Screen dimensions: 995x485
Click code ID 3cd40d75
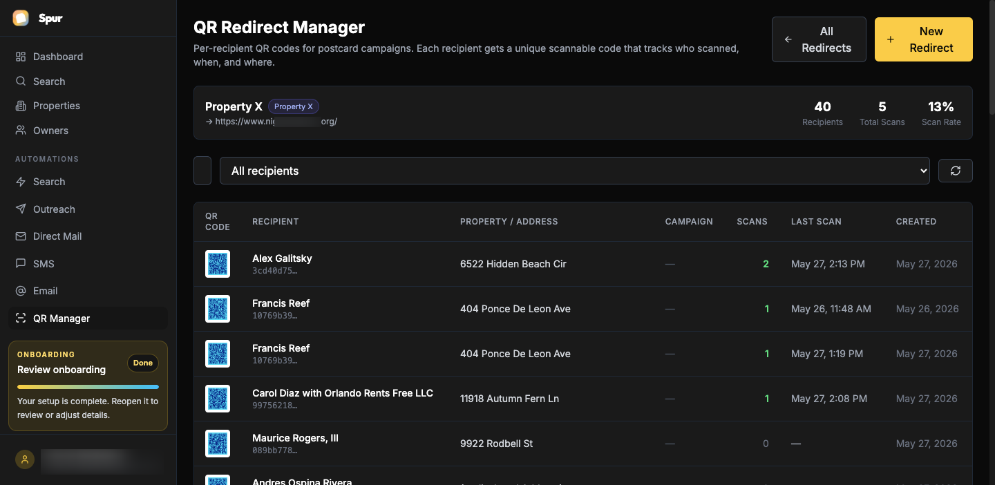tap(275, 271)
